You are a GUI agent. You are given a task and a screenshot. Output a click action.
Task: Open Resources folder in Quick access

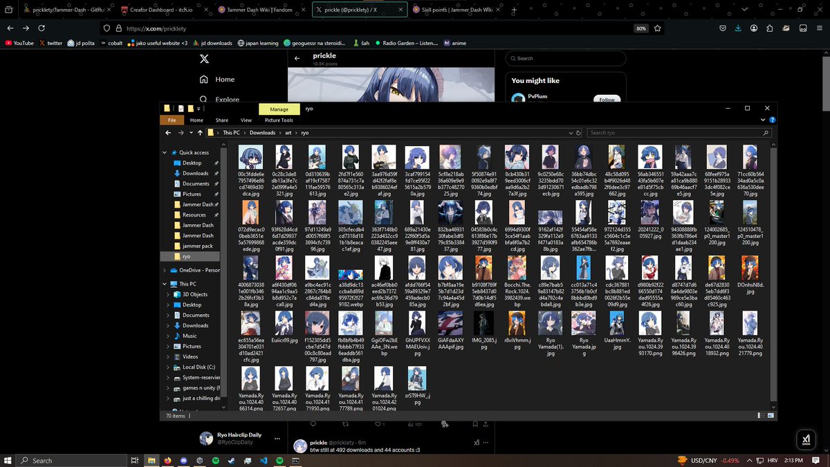(x=194, y=214)
